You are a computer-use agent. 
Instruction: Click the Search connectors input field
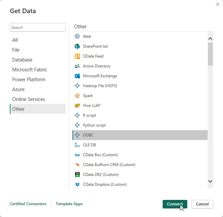38,28
